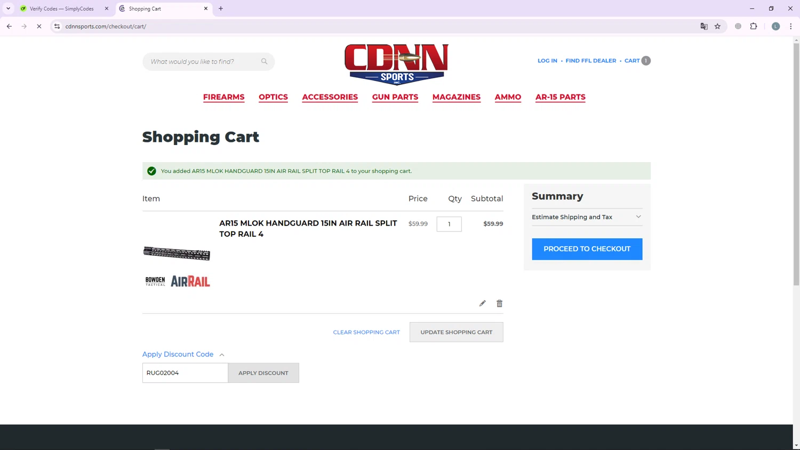The height and width of the screenshot is (450, 800).
Task: Click the quantity input box
Action: click(x=449, y=224)
